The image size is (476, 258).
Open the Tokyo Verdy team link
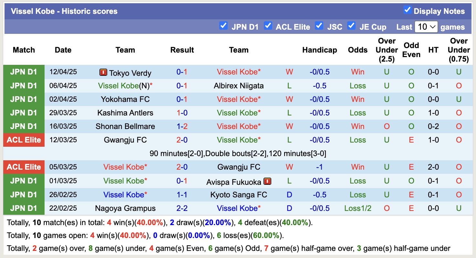point(130,73)
